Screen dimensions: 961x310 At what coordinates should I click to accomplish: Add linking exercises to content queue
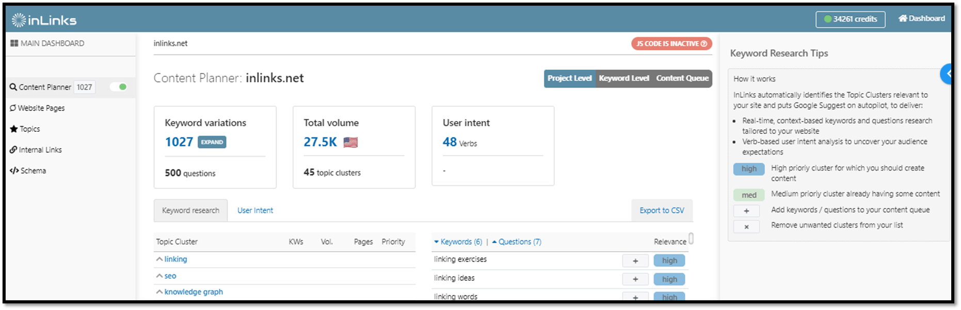pyautogui.click(x=635, y=261)
